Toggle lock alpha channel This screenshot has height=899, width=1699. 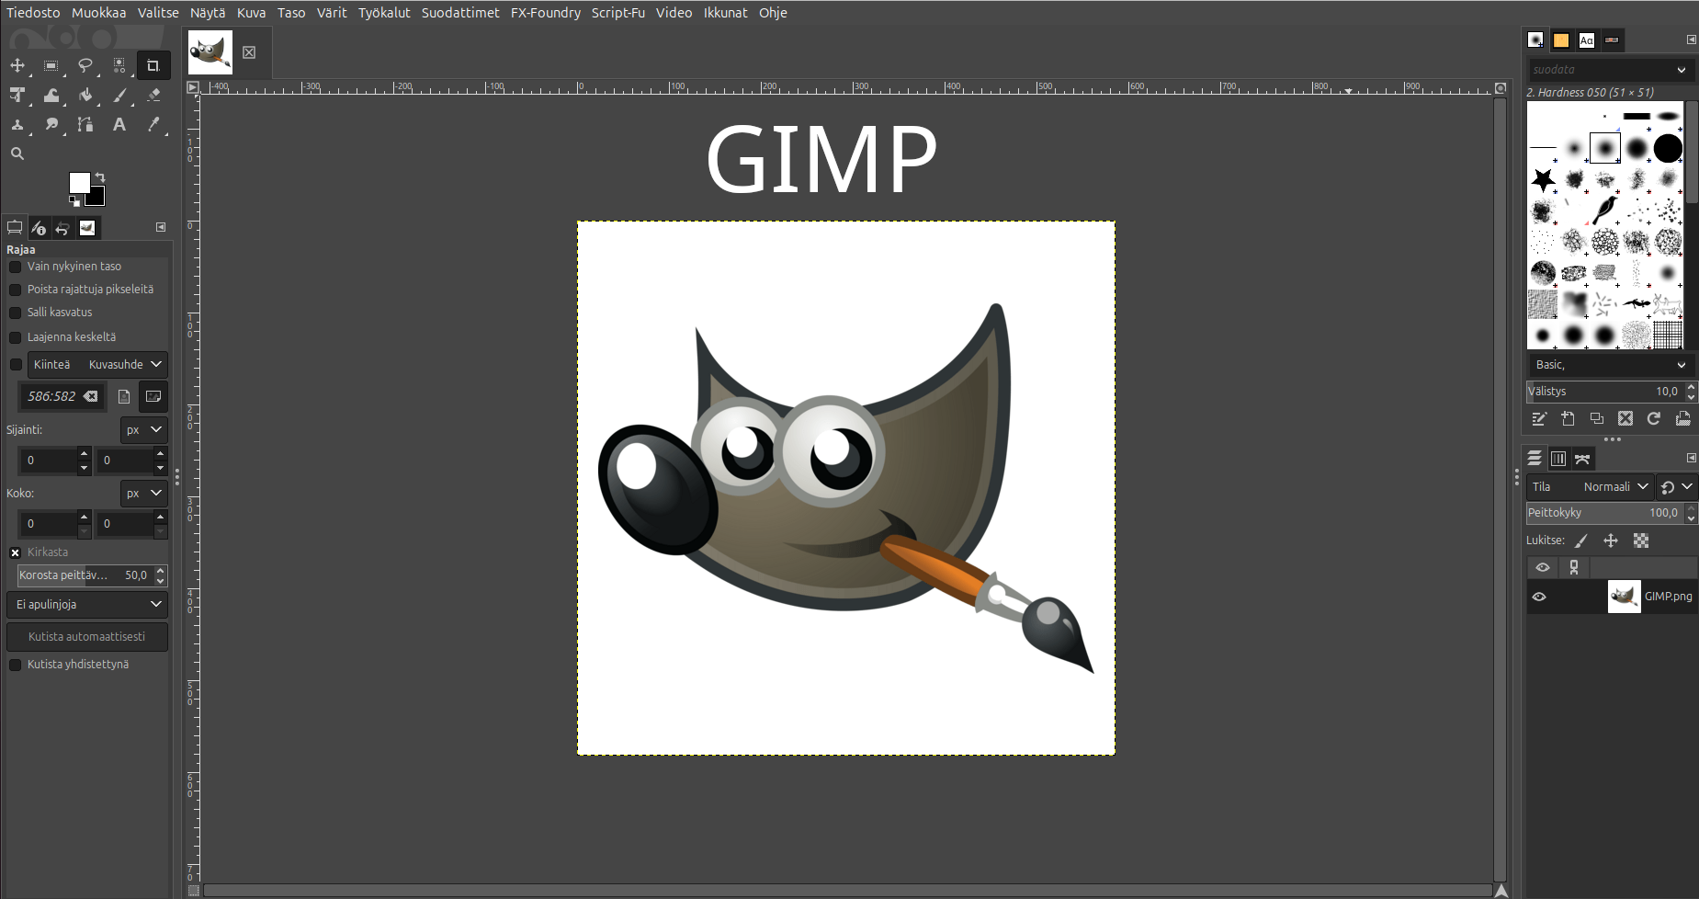click(1641, 541)
